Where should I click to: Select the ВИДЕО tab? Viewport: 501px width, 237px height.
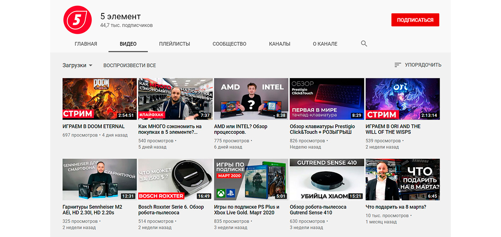(x=128, y=44)
